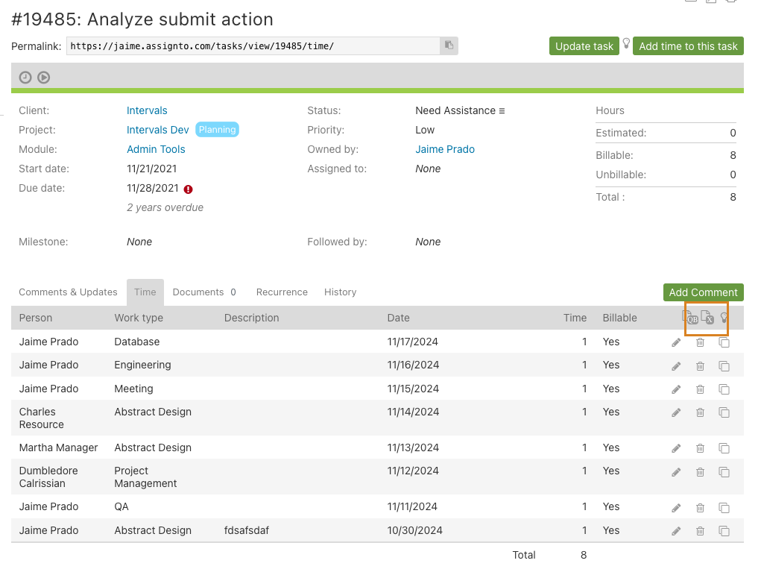
Task: Click Add time to this task
Action: [x=688, y=46]
